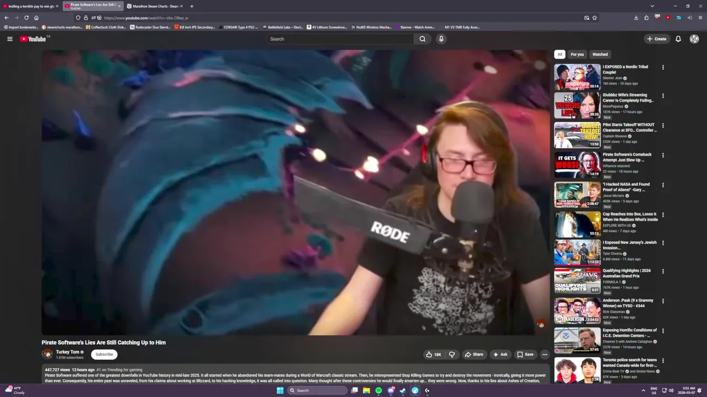The width and height of the screenshot is (707, 397).
Task: Select the Watched filter chip
Action: tap(600, 54)
